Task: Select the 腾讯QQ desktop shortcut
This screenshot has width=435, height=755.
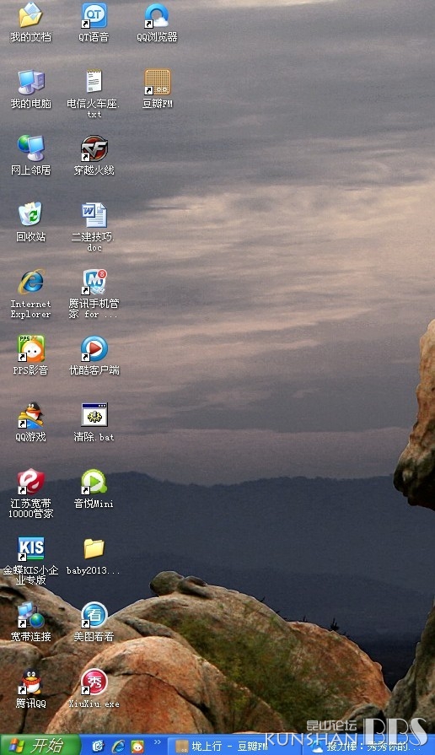Action: pyautogui.click(x=31, y=682)
